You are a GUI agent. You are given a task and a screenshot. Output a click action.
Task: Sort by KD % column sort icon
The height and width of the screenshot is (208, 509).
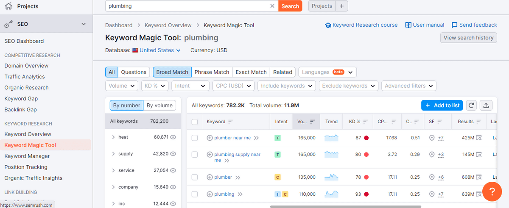(x=365, y=122)
